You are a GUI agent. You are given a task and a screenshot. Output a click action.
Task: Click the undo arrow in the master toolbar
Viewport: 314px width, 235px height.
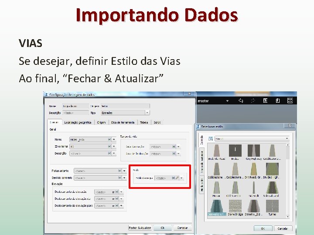click(x=240, y=101)
